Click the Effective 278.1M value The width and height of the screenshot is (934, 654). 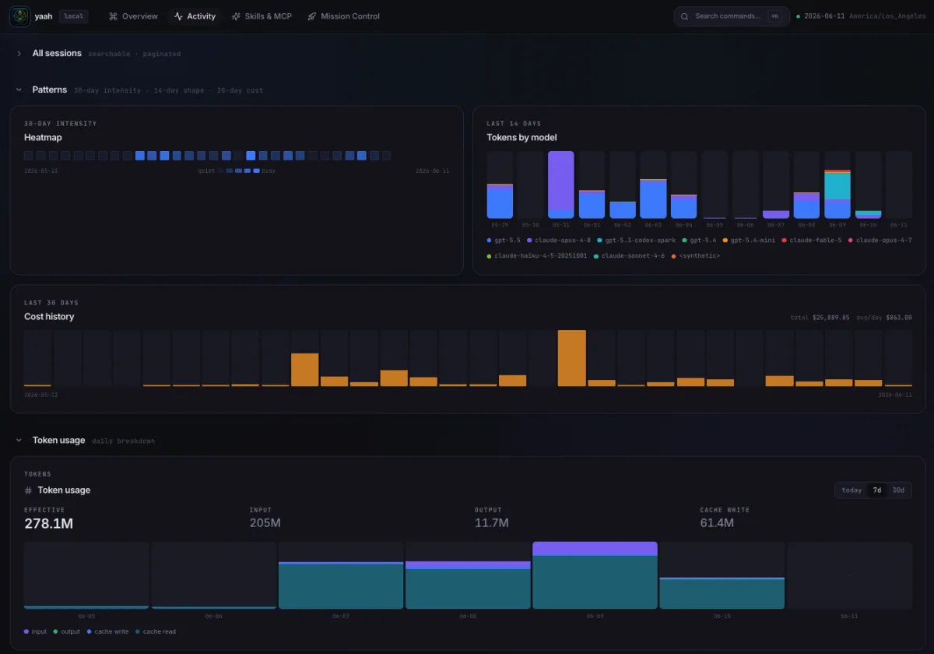pyautogui.click(x=48, y=524)
